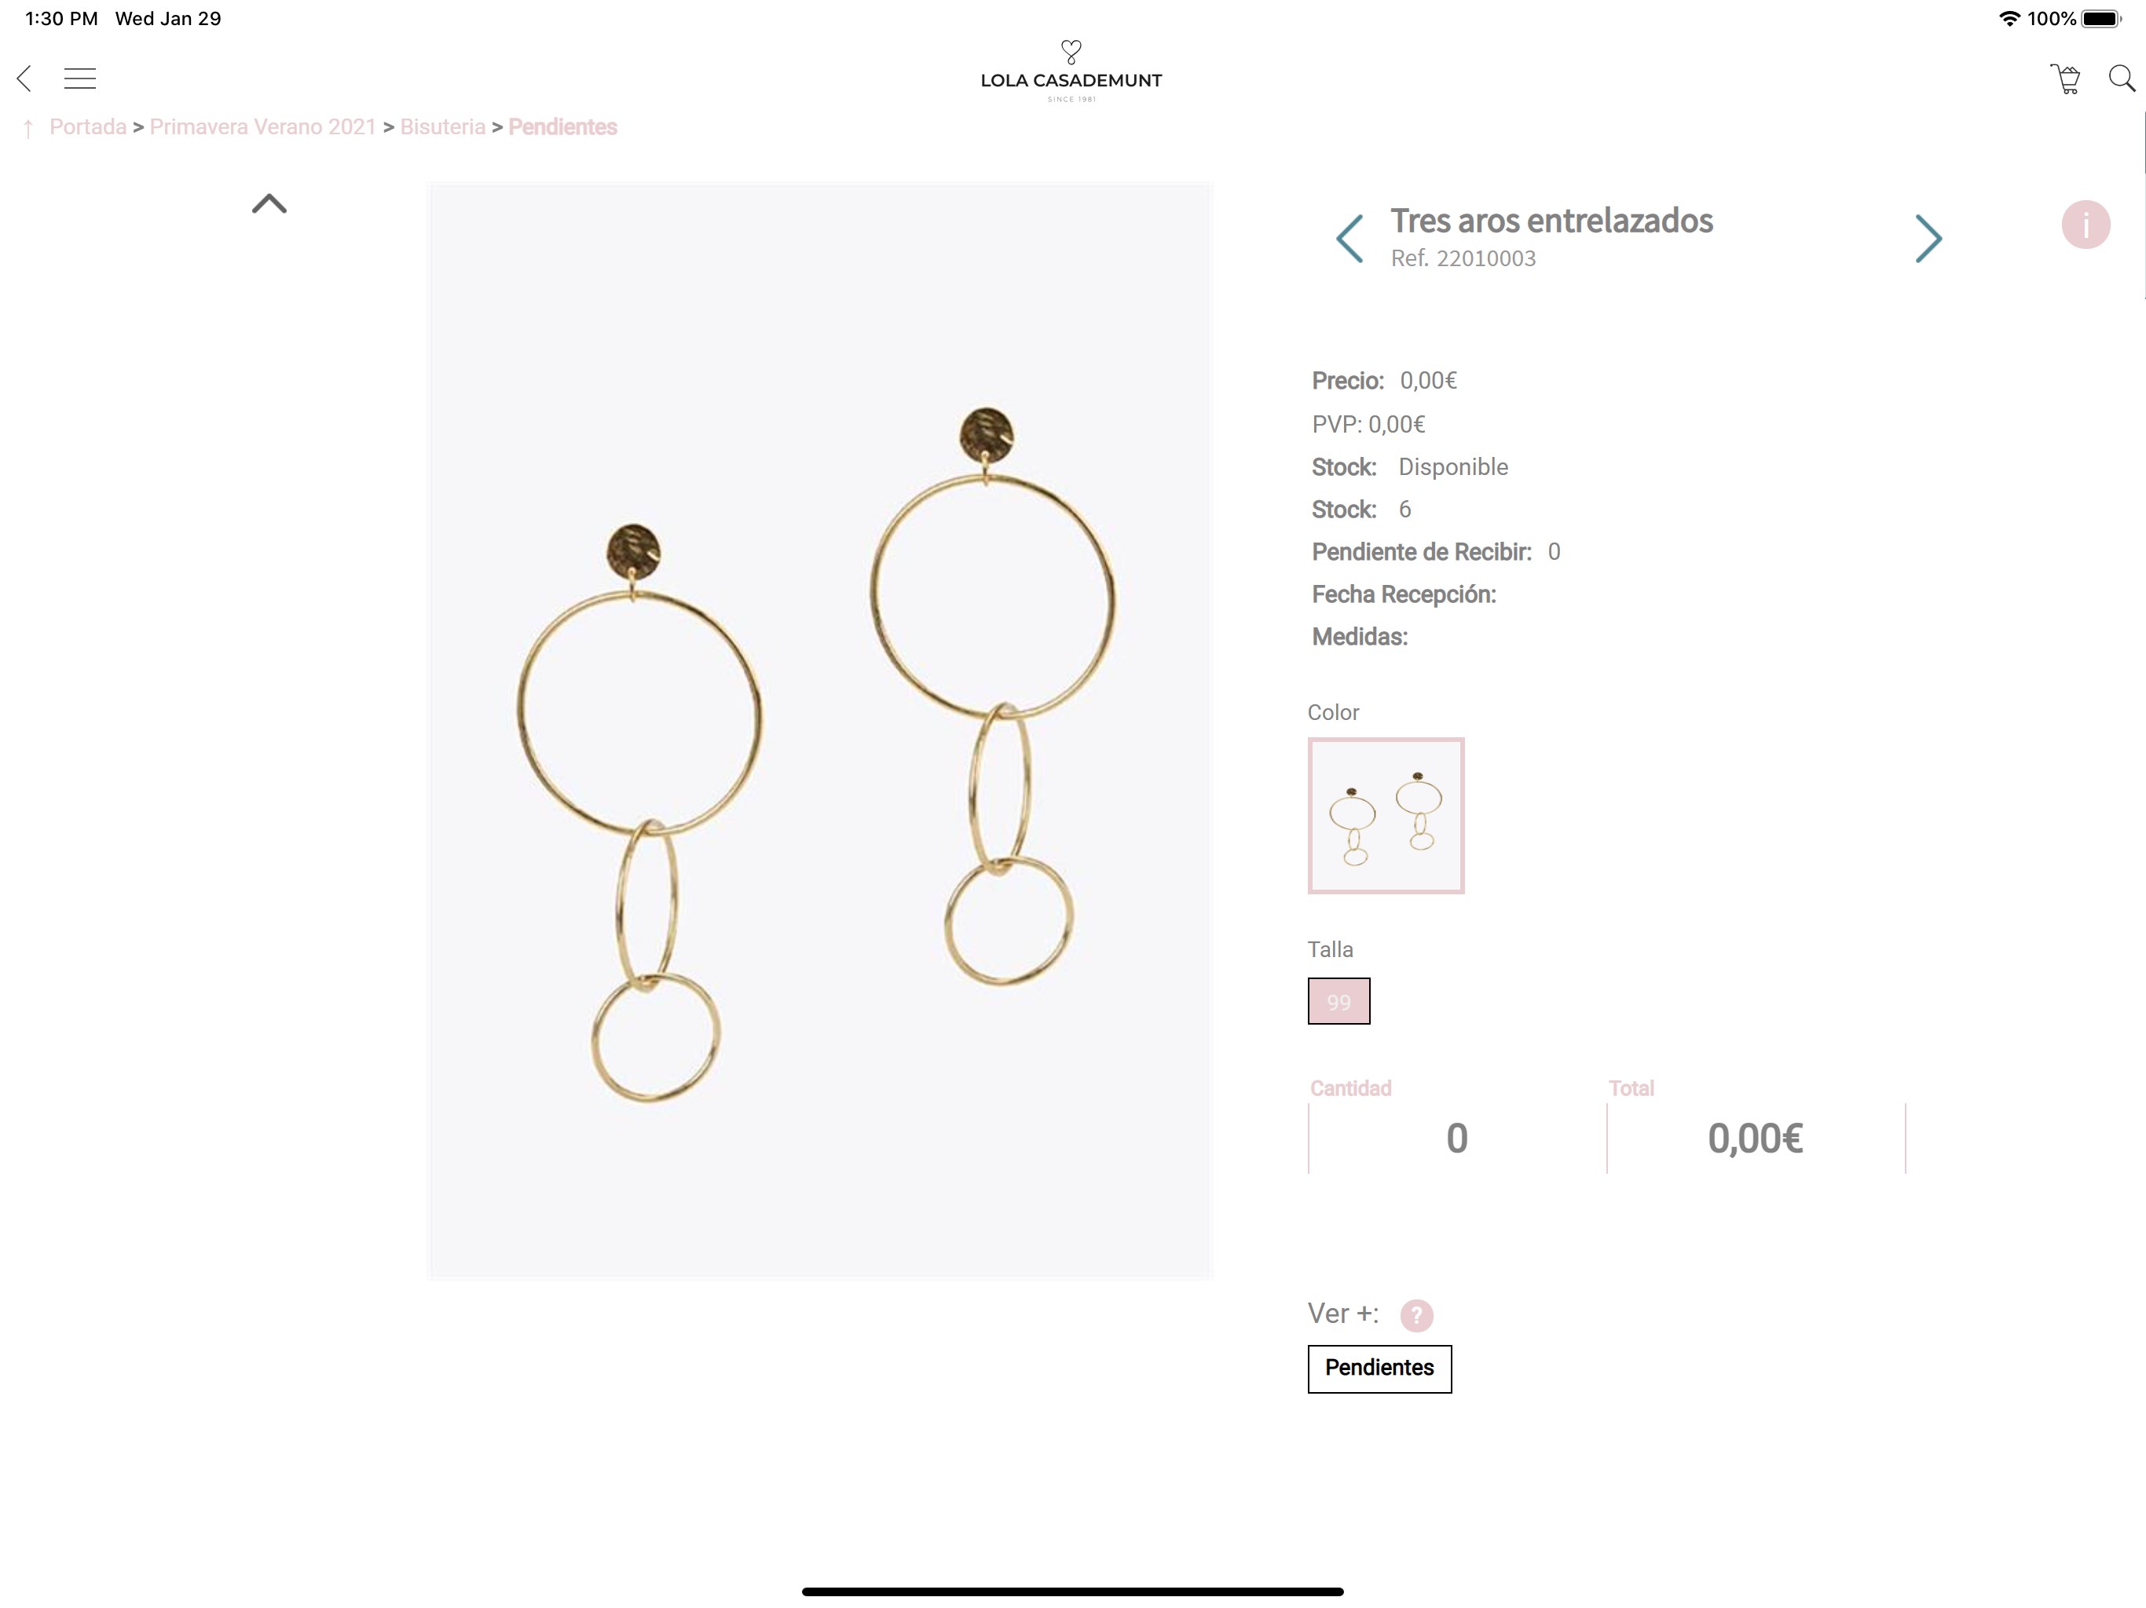Open the shopping cart
The width and height of the screenshot is (2146, 1608).
[x=2065, y=79]
